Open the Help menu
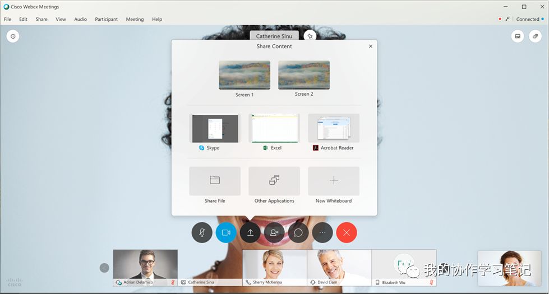Image resolution: width=549 pixels, height=294 pixels. point(157,19)
